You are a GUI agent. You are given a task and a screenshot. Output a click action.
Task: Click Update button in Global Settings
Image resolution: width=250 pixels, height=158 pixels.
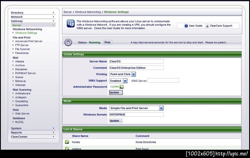[x=116, y=92]
